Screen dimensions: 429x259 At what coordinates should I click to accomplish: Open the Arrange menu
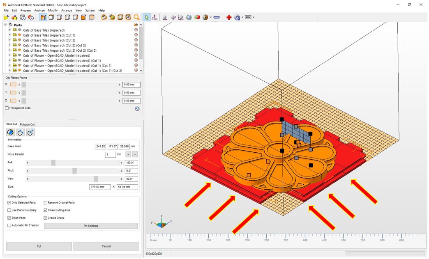(x=67, y=10)
